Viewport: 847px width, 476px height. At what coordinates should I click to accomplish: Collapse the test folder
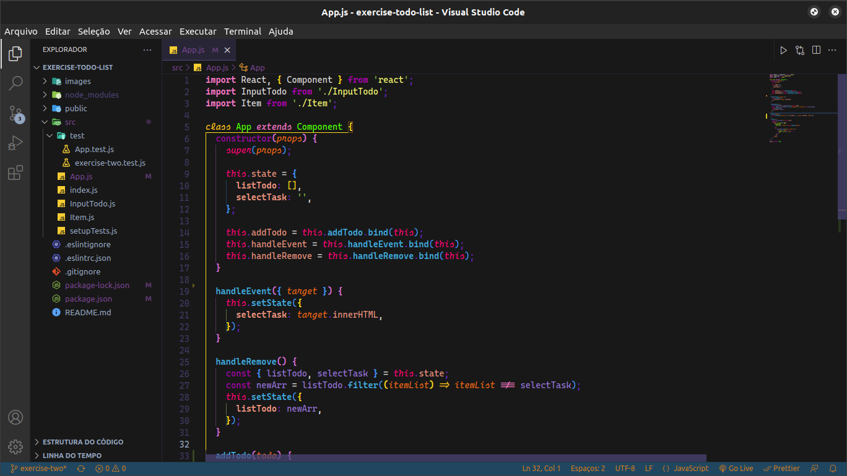95,135
